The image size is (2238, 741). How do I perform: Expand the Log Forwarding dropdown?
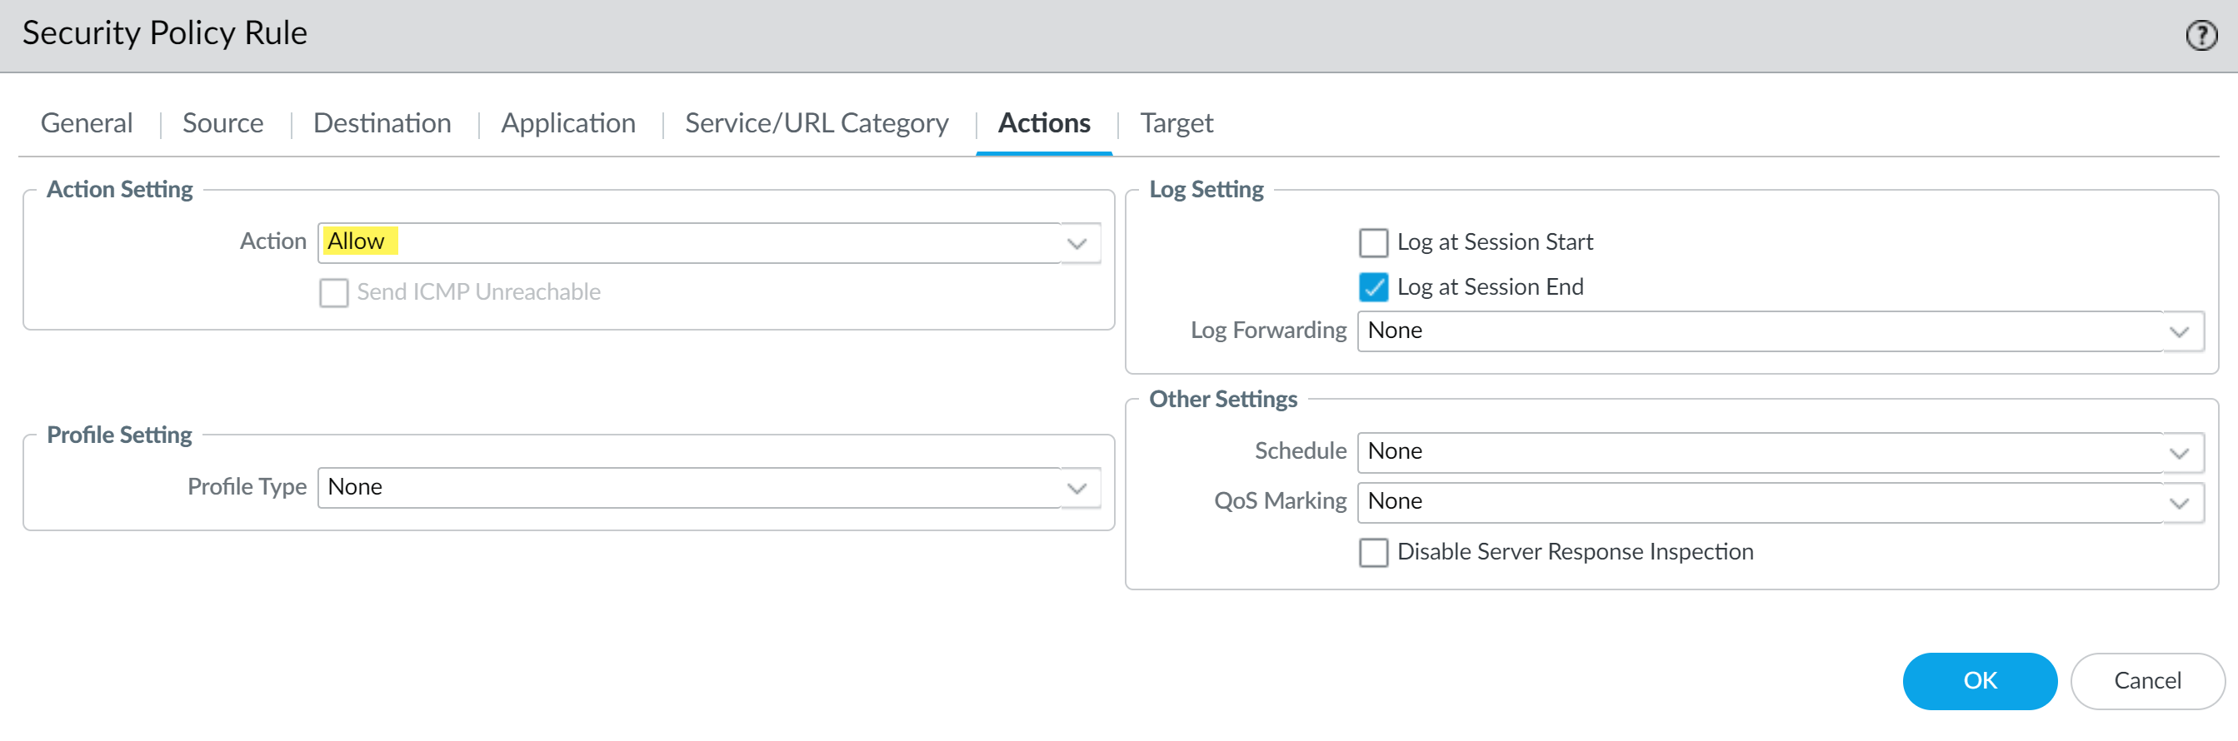[2178, 332]
